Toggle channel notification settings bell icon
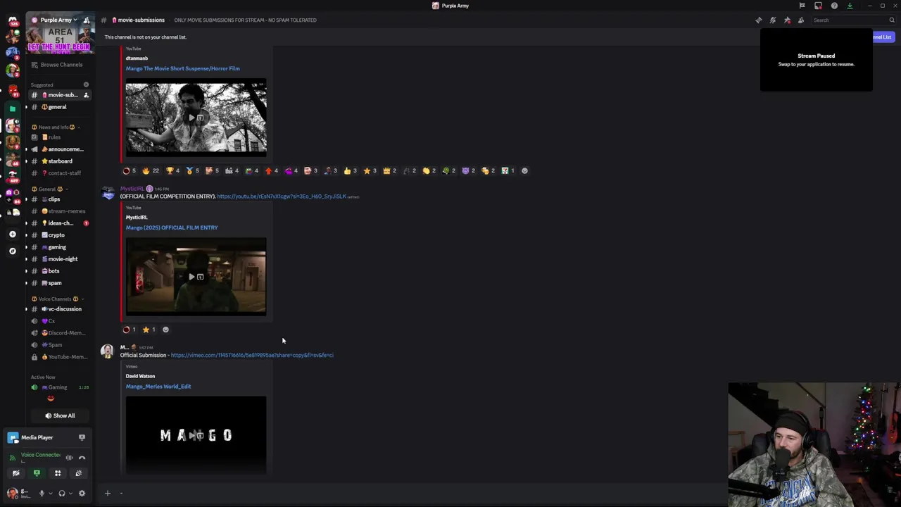The image size is (901, 507). 772,20
